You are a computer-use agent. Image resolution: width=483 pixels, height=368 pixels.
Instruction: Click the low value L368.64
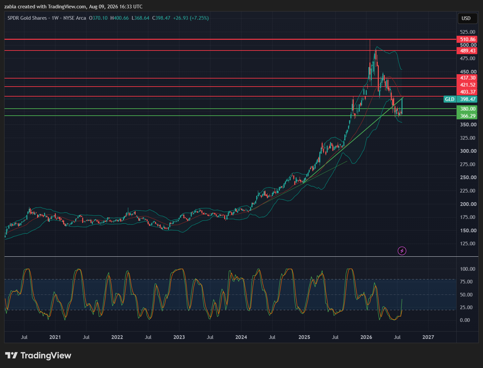click(140, 18)
